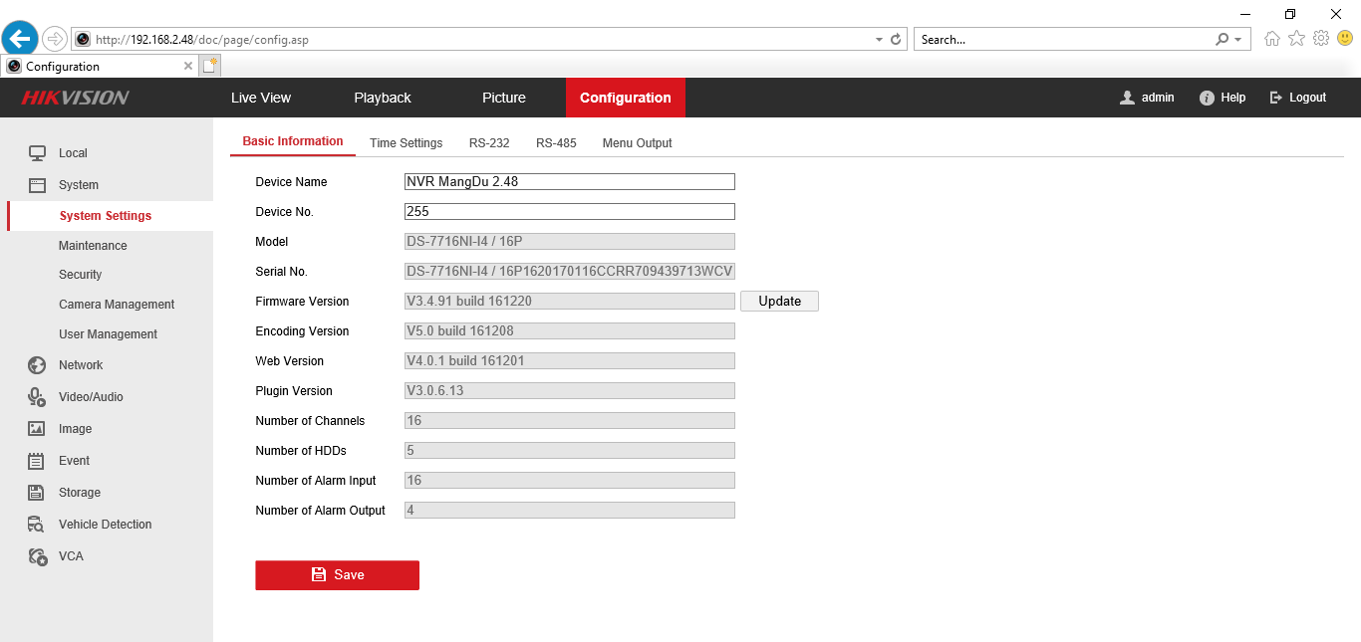Viewport: 1361px width, 642px height.
Task: Open the RS-485 tab
Action: (x=556, y=143)
